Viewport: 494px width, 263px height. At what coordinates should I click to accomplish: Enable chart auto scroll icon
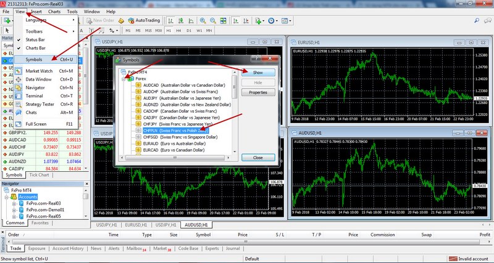[x=235, y=20]
